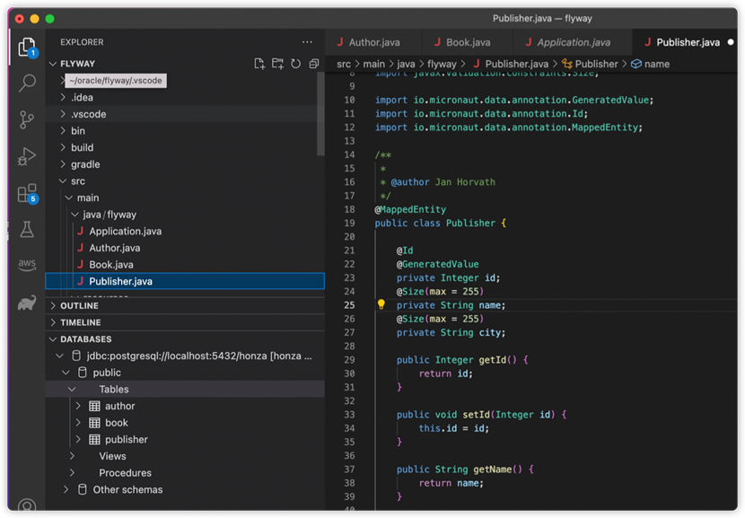The image size is (745, 518).
Task: Open the Run and Debug view
Action: pos(27,157)
